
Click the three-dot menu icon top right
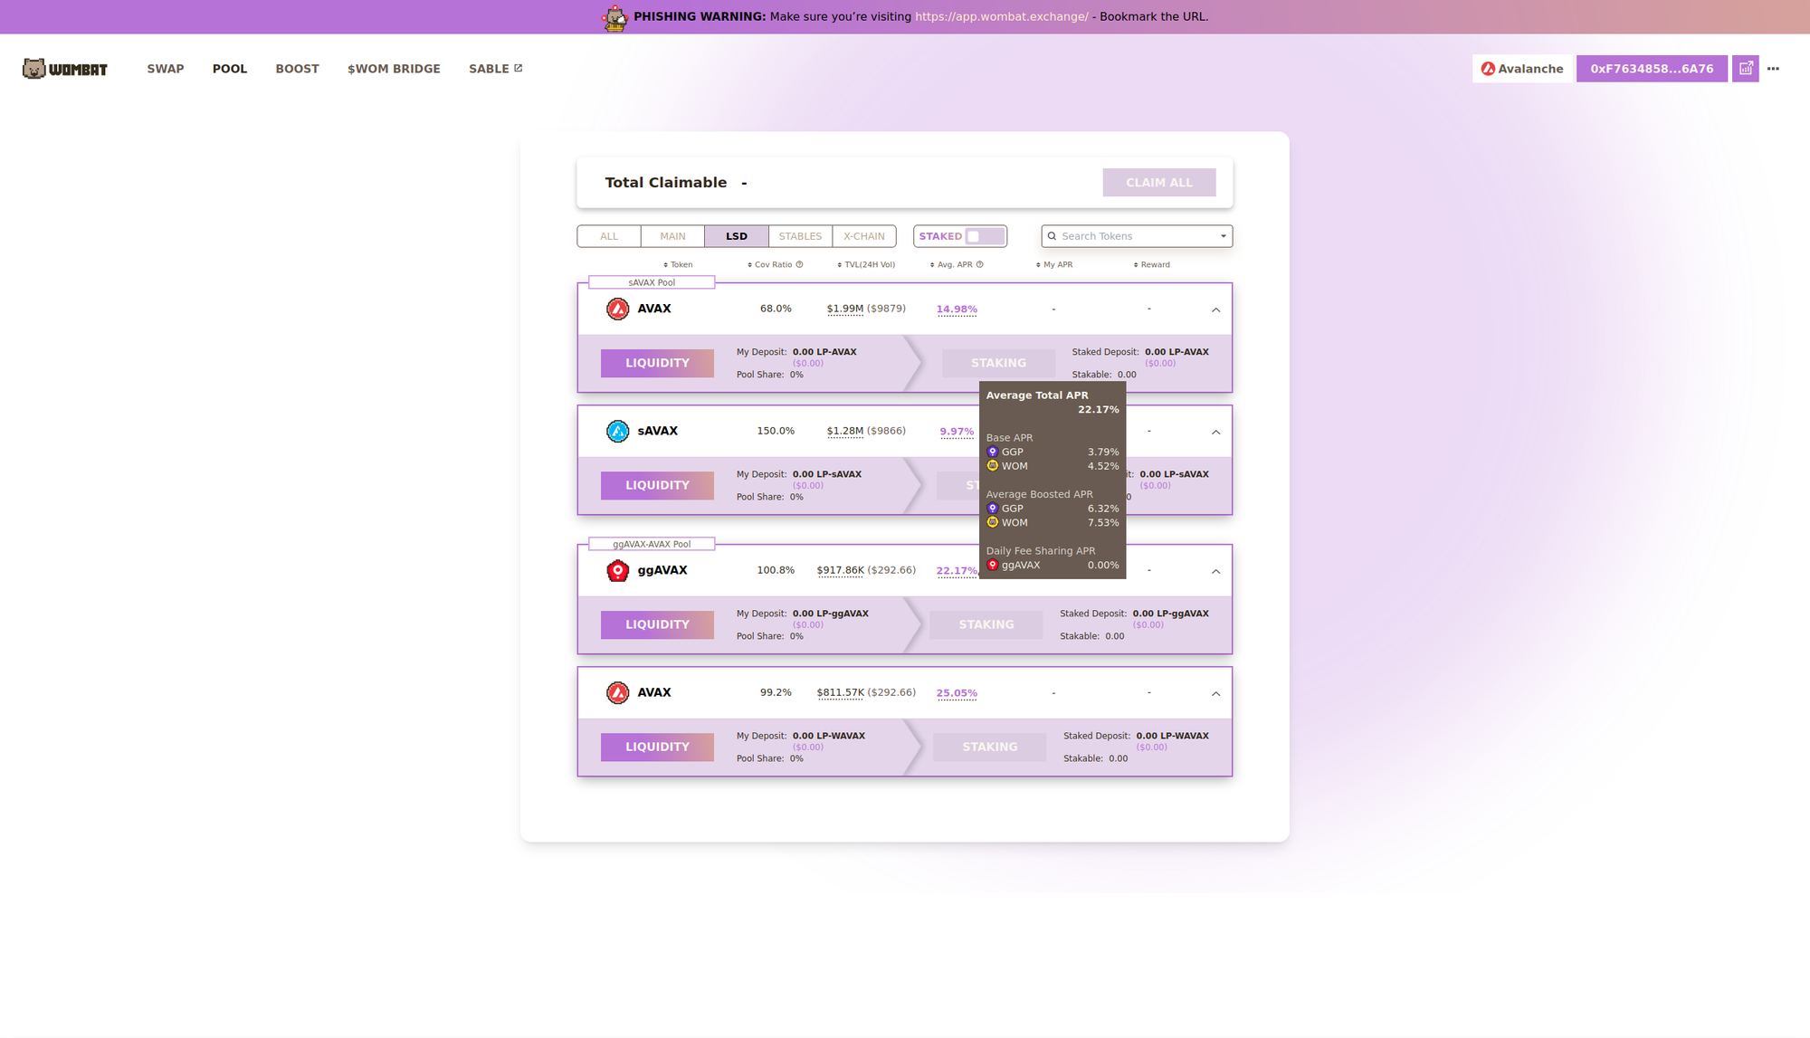(1776, 69)
